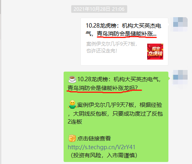Click underlined 青鸟消防会是储能补涨龙吗 in green bubble
This screenshot has width=192, height=164.
(x=103, y=88)
